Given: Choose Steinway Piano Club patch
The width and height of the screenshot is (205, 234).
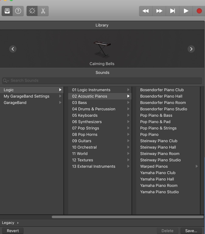Looking at the screenshot, I should tap(168, 141).
